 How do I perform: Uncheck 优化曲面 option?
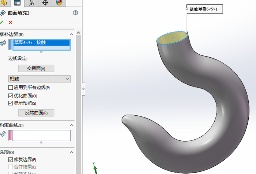coord(11,96)
